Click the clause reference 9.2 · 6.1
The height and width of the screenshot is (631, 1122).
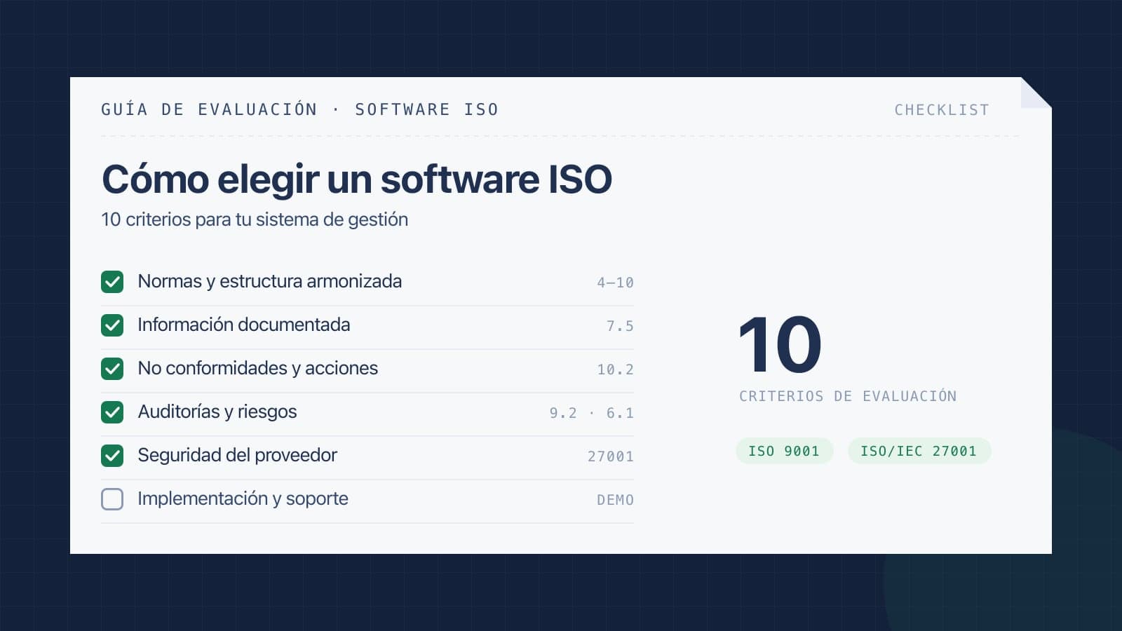click(591, 413)
